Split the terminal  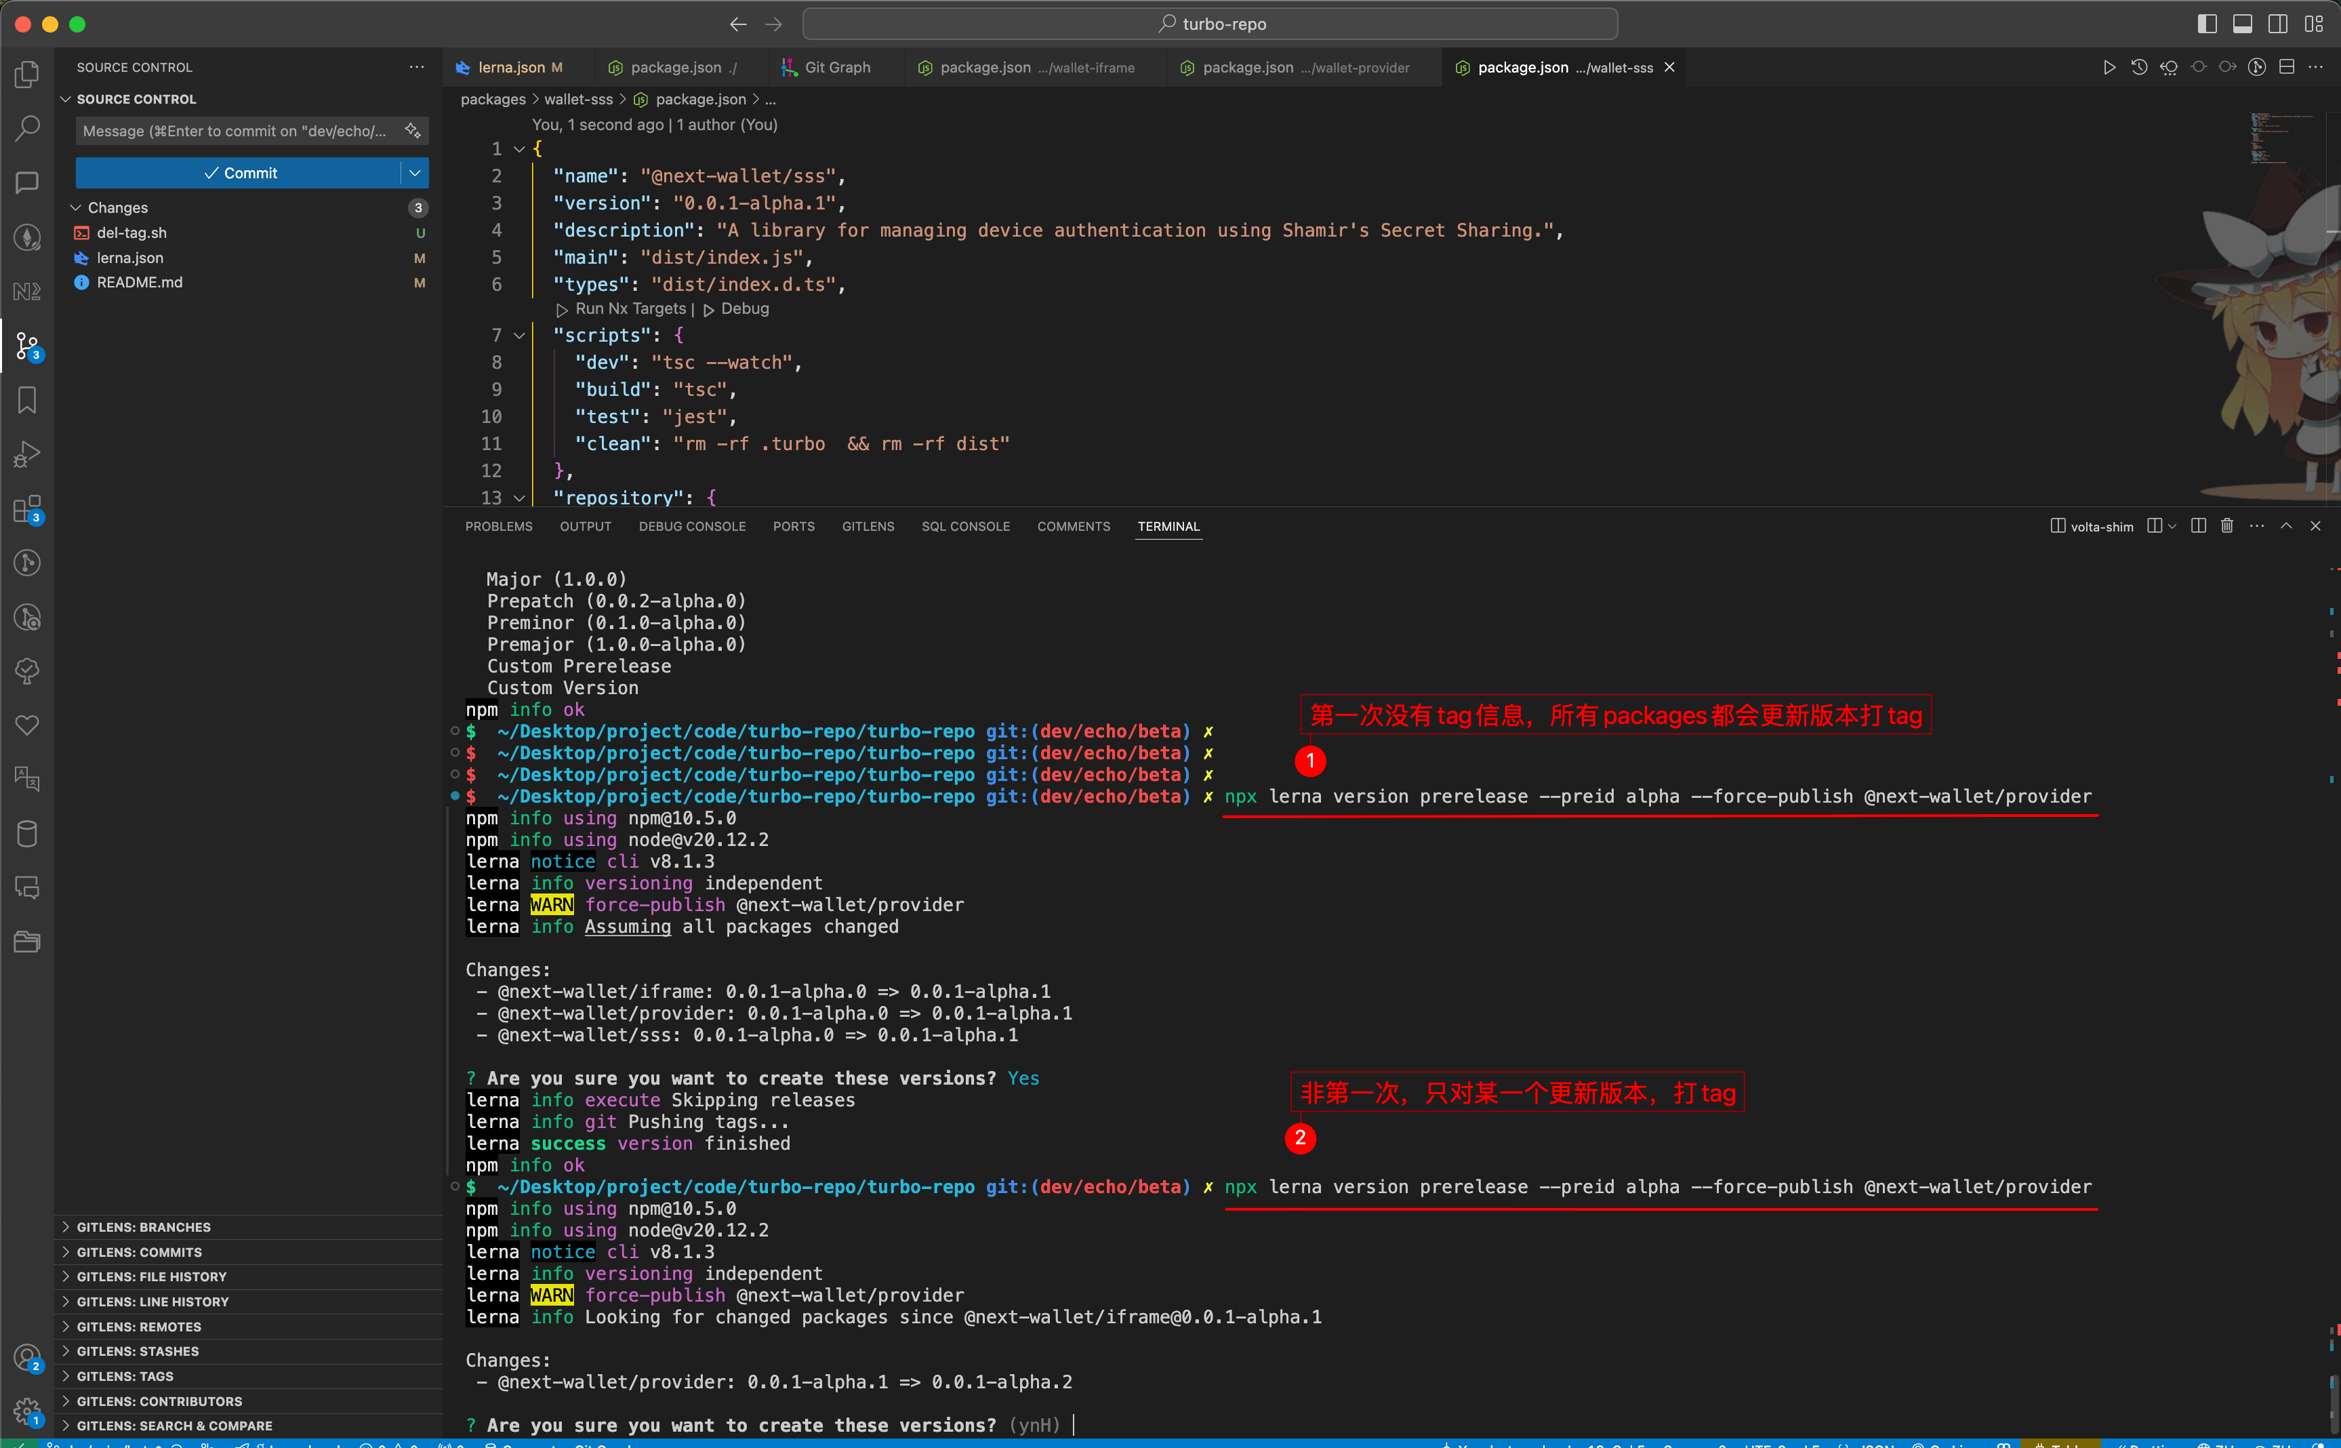pyautogui.click(x=2199, y=526)
